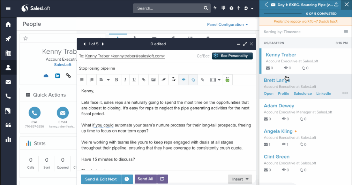Click Send & Edit Next button
Screen dimensions: 352x185
101,179
